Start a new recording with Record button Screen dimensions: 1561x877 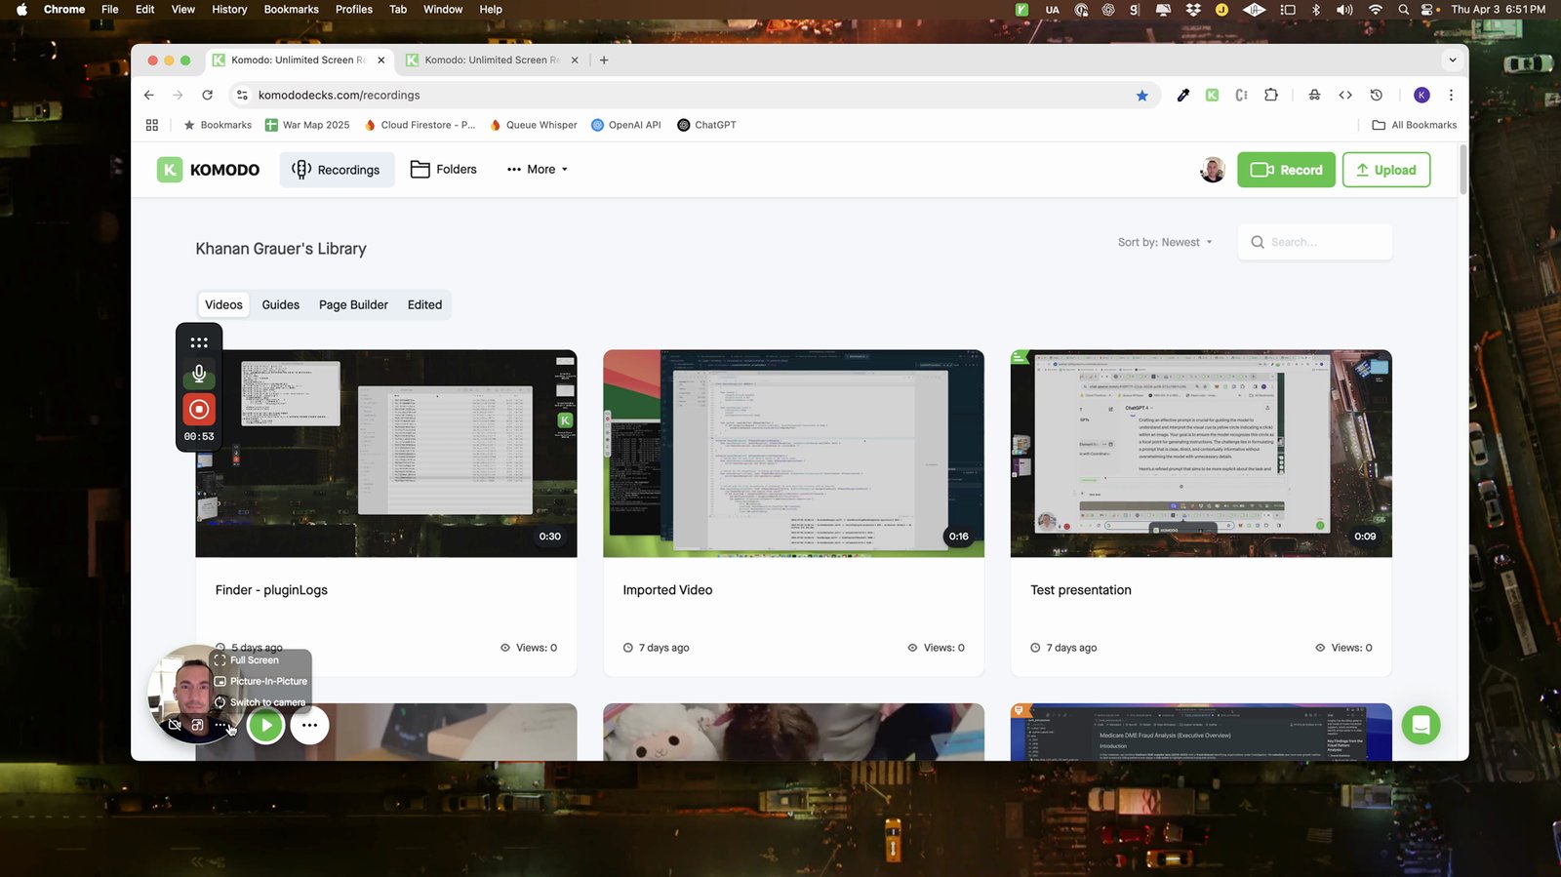pos(1286,170)
